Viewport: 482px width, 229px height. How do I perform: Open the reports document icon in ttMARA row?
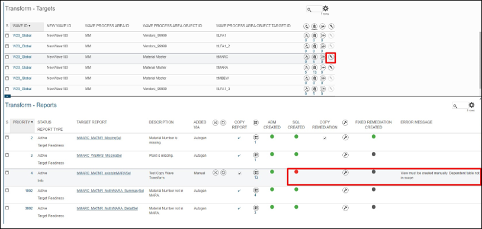[x=314, y=67]
